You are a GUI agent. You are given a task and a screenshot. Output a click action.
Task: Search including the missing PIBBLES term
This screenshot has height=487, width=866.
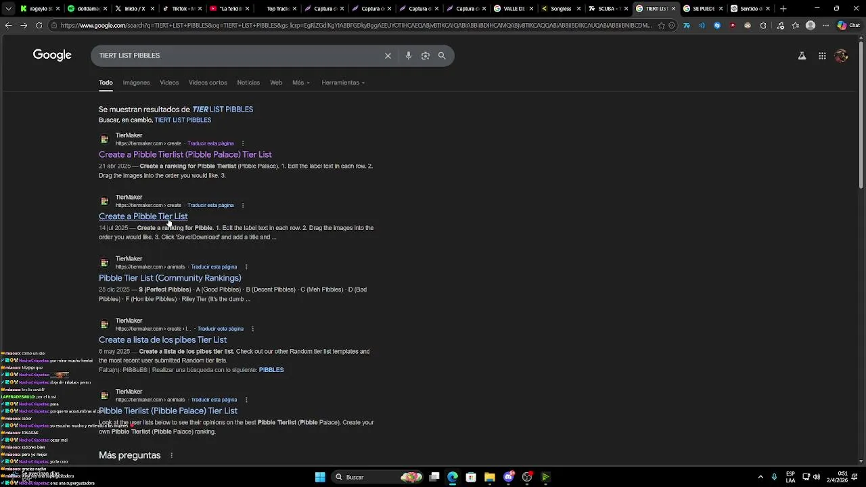click(x=271, y=370)
